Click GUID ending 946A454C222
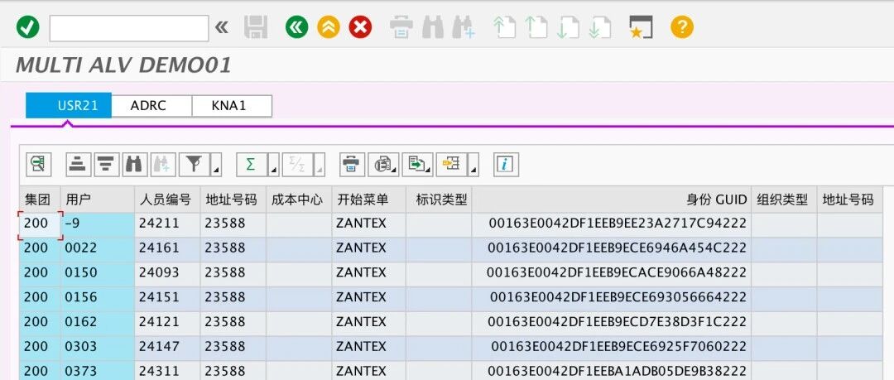 click(x=611, y=248)
